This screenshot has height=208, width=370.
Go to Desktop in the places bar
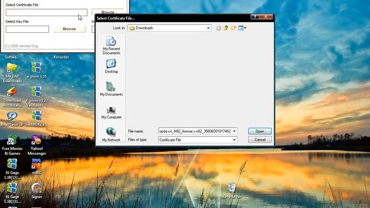(111, 66)
